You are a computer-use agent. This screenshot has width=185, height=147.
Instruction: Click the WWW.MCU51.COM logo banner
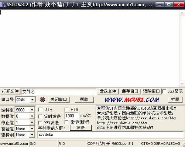[132, 99]
